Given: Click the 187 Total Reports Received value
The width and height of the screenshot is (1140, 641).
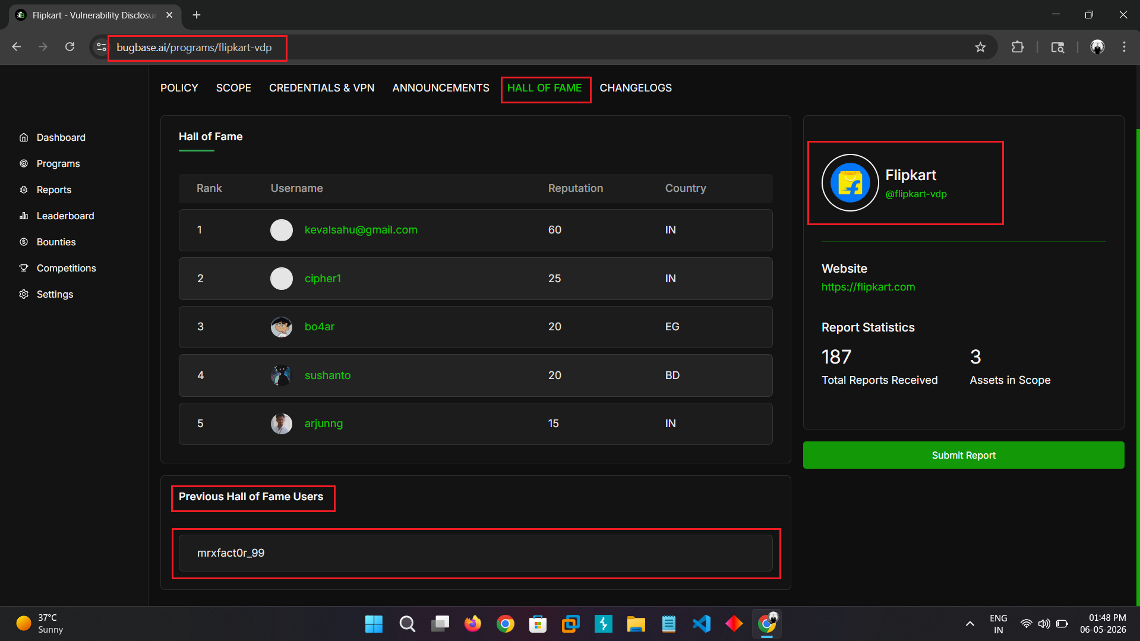Looking at the screenshot, I should (836, 356).
